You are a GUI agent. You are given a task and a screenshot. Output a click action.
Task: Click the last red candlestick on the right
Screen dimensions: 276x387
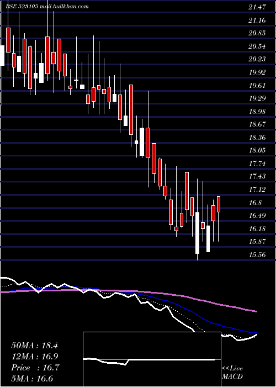point(219,205)
